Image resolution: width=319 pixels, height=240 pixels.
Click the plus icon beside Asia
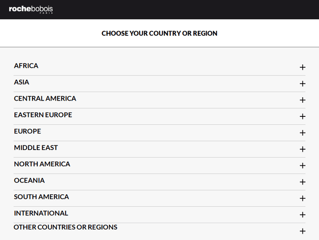[x=302, y=84]
